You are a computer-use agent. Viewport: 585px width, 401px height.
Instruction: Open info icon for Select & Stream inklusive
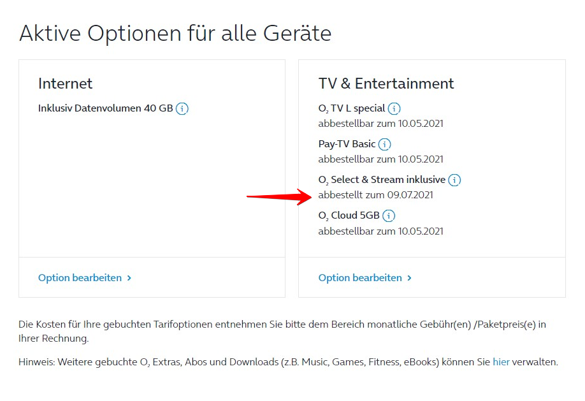454,180
